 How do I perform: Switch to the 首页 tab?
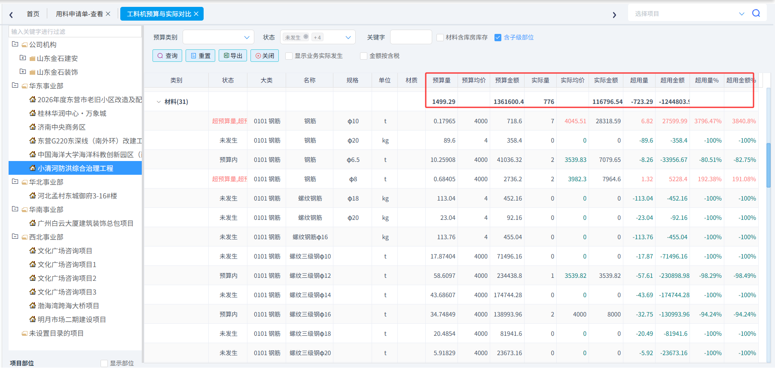tap(33, 14)
